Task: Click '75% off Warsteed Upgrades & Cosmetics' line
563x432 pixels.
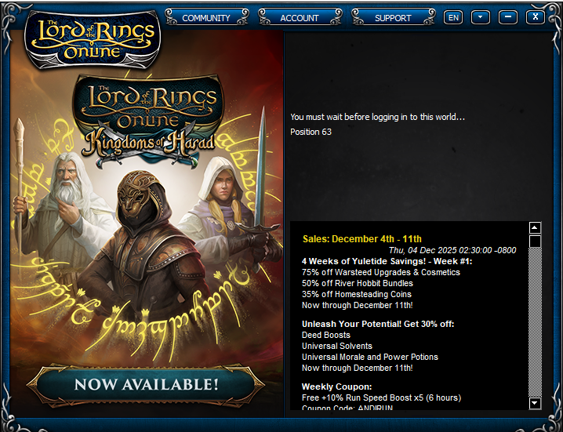Action: point(381,272)
